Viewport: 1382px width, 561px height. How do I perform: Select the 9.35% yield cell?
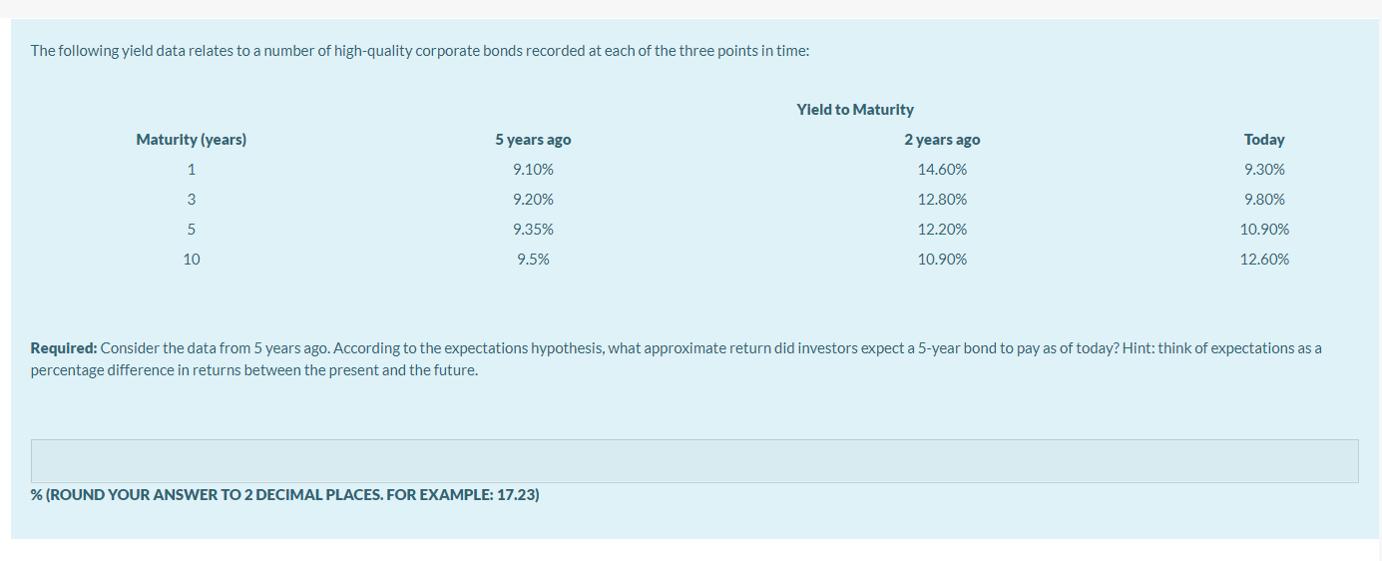(x=533, y=230)
